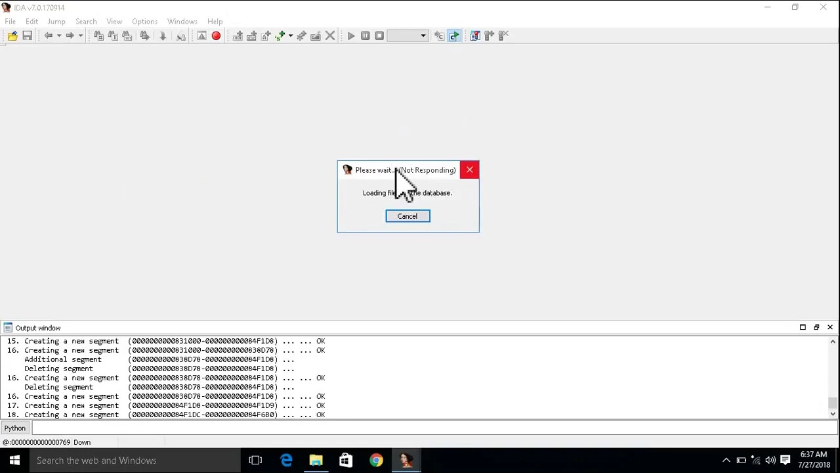The height and width of the screenshot is (473, 840).
Task: Open the Windows menu
Action: (182, 22)
